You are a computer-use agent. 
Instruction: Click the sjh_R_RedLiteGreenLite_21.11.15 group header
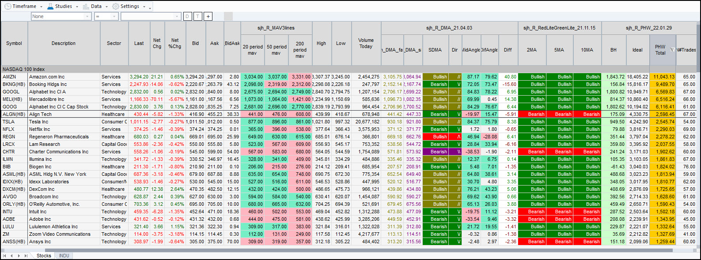[559, 28]
